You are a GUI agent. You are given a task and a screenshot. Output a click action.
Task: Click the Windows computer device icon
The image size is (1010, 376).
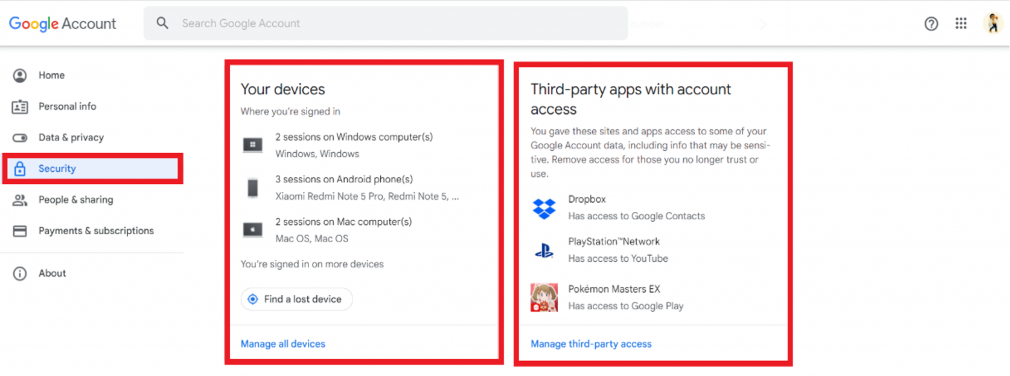pos(252,145)
